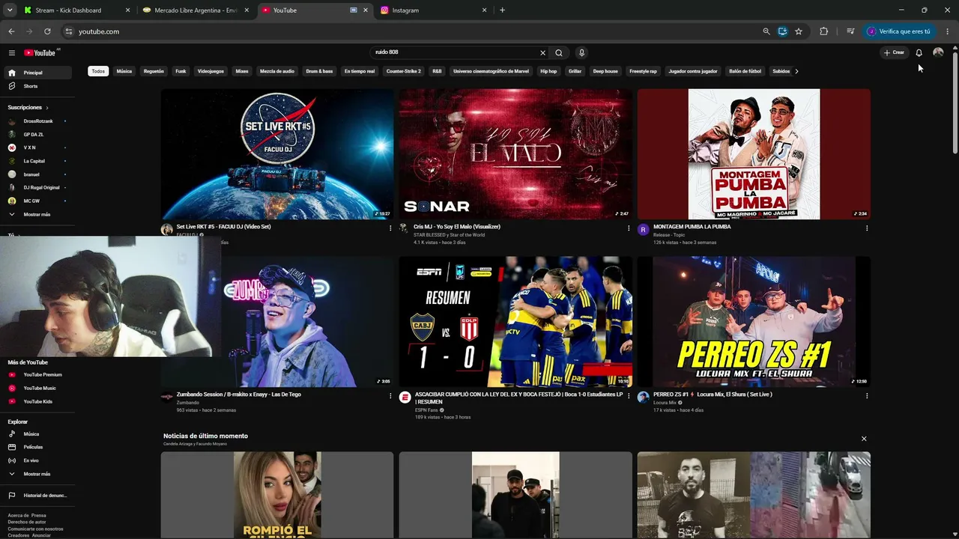Clear the search box with the X

tap(543, 52)
